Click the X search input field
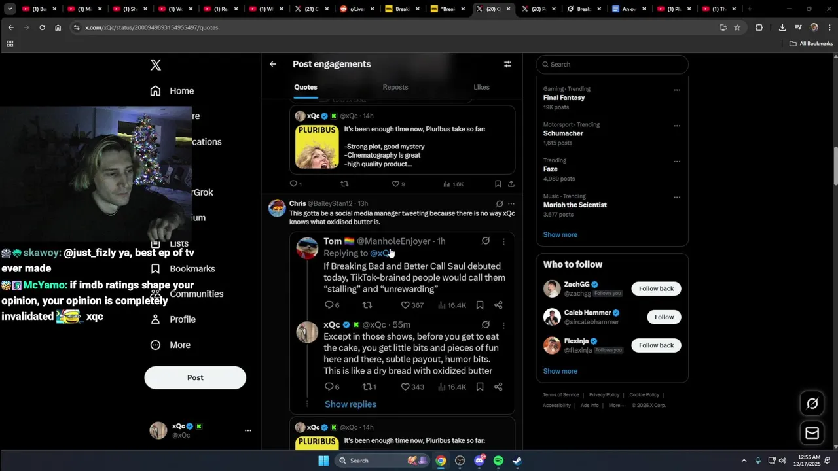The image size is (838, 471). pos(612,65)
